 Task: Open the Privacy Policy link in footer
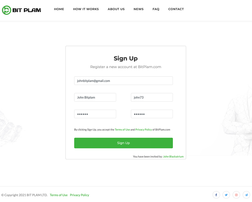[79, 195]
